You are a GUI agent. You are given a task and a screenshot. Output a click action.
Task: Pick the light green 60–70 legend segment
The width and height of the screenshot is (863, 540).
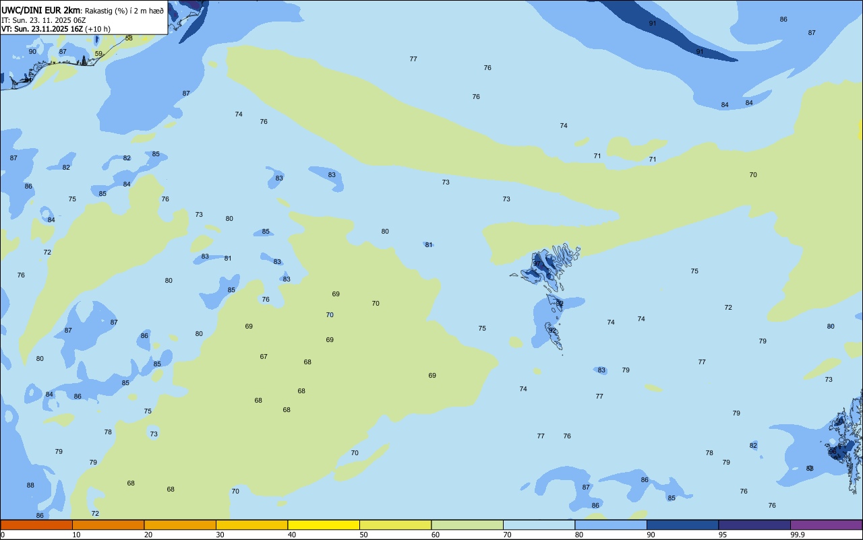point(467,525)
